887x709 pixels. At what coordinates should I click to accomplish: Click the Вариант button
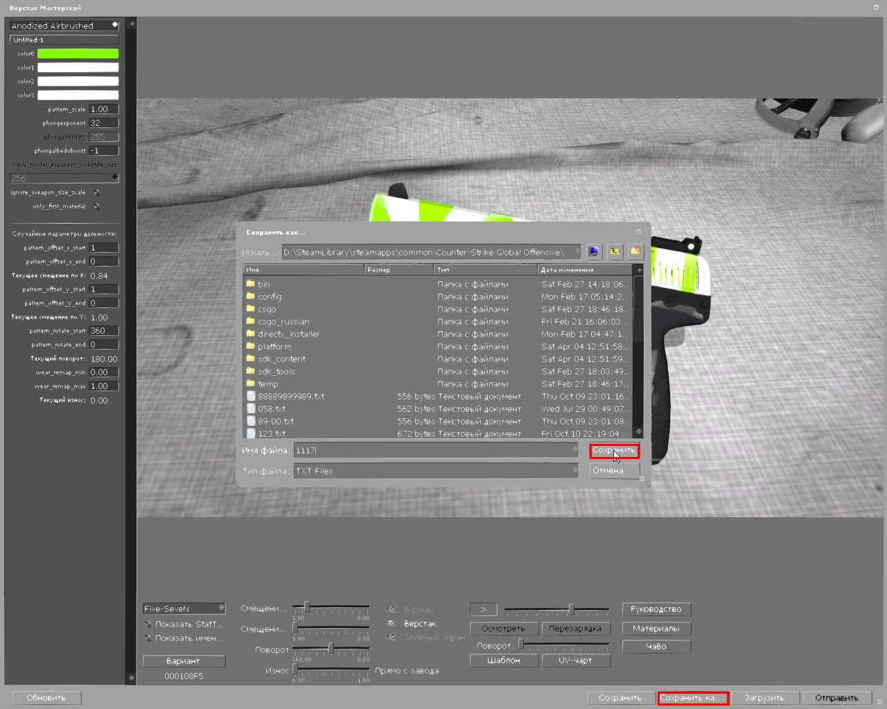(x=184, y=661)
